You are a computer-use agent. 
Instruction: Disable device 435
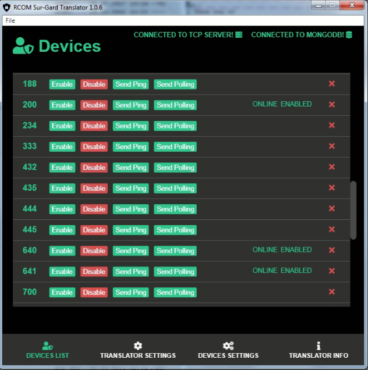click(x=94, y=188)
